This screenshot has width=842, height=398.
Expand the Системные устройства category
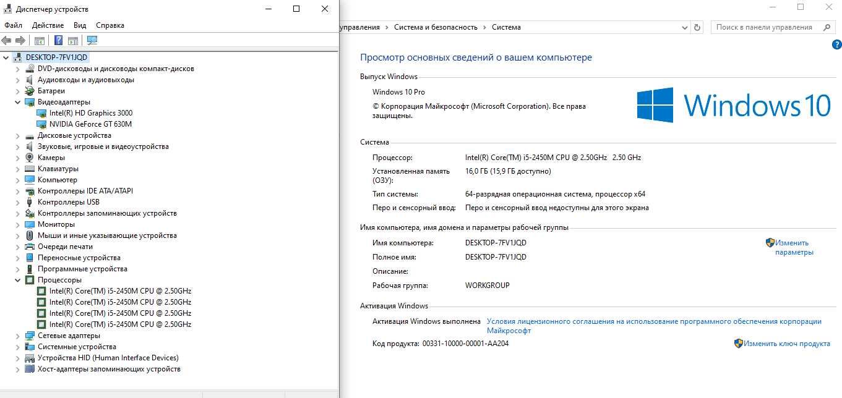[17, 347]
